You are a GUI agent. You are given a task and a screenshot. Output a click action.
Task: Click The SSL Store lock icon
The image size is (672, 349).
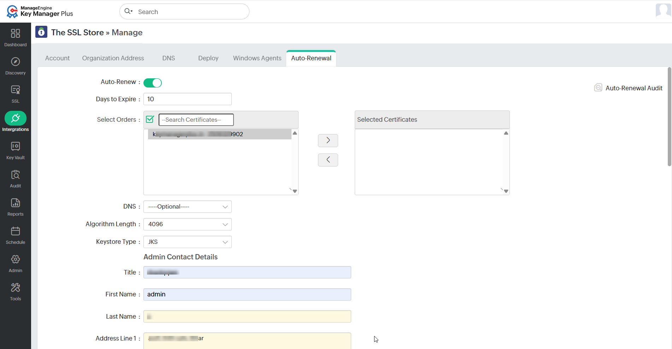coord(41,32)
